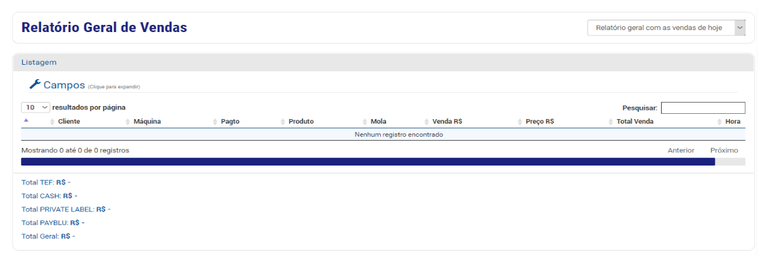
Task: Click the Listagem panel header
Action: 383,62
